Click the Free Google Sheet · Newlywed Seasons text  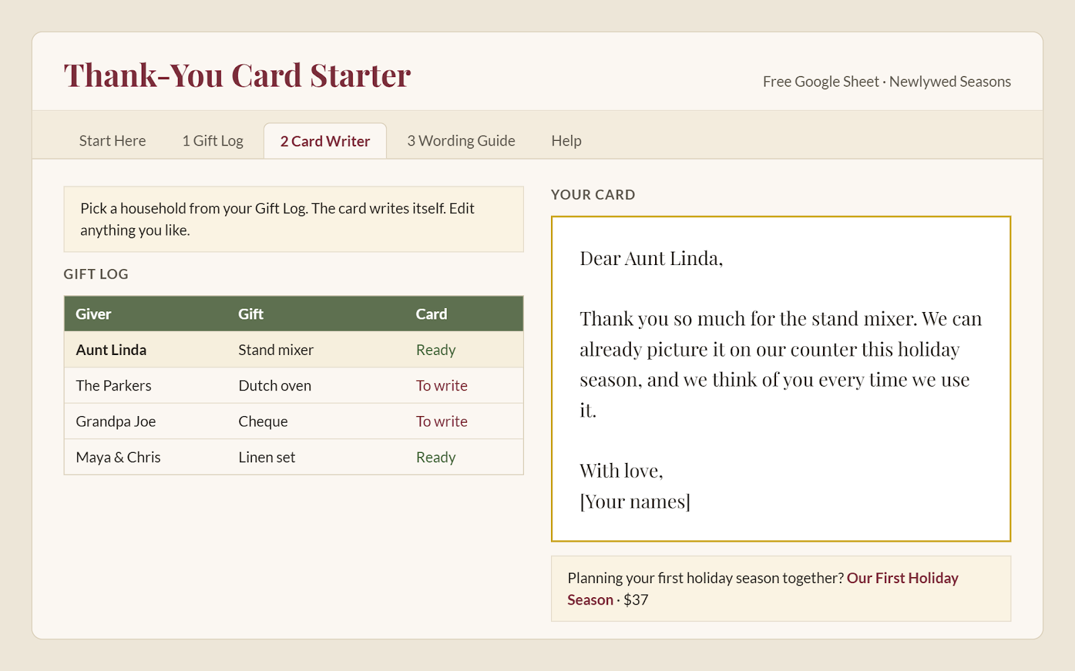(x=887, y=82)
